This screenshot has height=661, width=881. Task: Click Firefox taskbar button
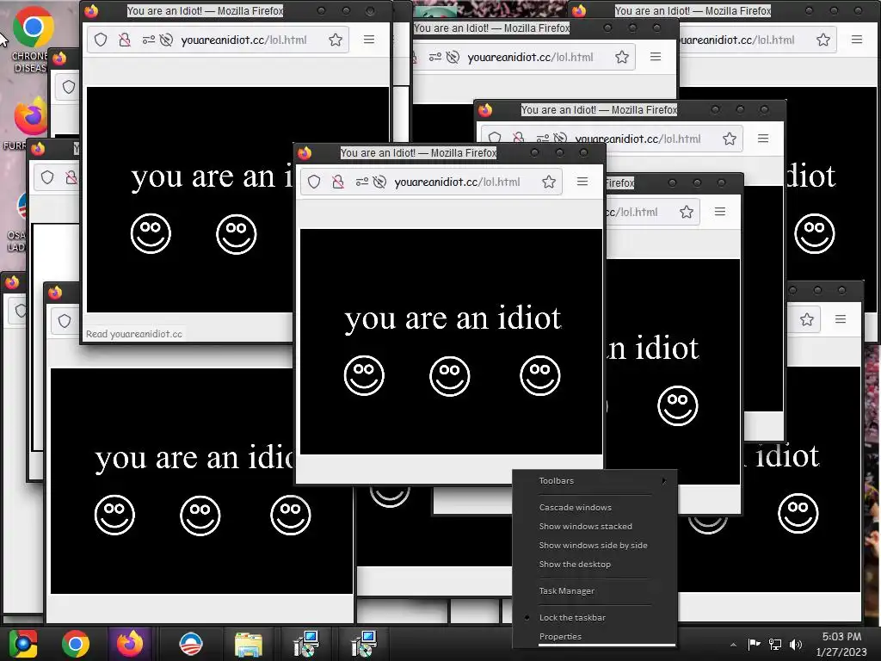(129, 644)
